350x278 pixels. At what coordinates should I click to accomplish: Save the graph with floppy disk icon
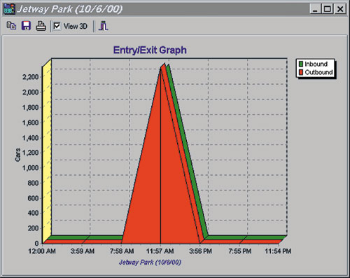click(26, 26)
